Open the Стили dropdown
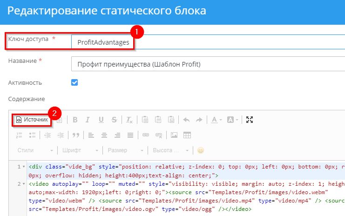 tap(34, 150)
